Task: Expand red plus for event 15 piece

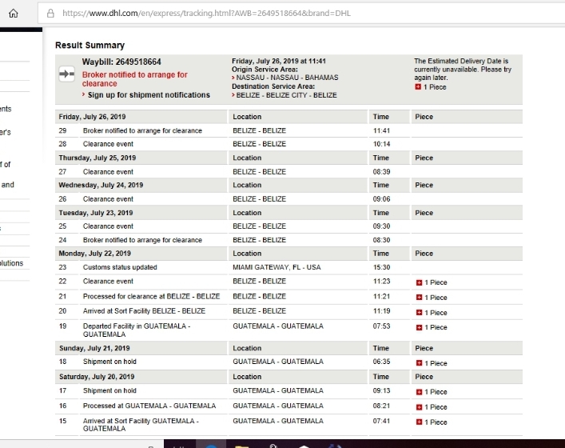Action: [419, 422]
